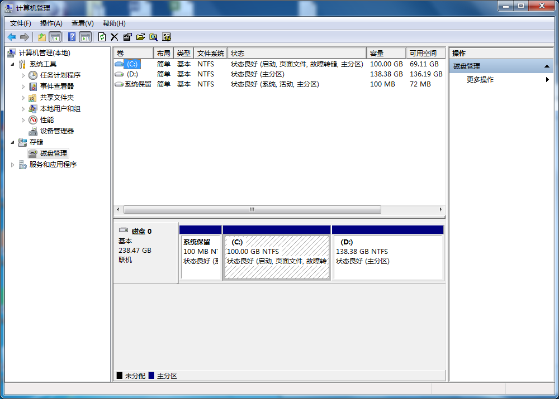Sort by the 布局 column header
This screenshot has height=399, width=559.
(164, 54)
